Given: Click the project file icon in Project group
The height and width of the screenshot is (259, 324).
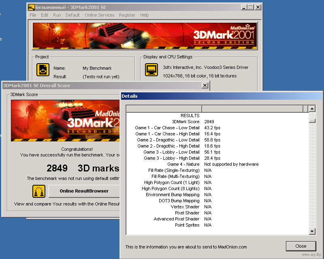Looking at the screenshot, I should pyautogui.click(x=43, y=70).
